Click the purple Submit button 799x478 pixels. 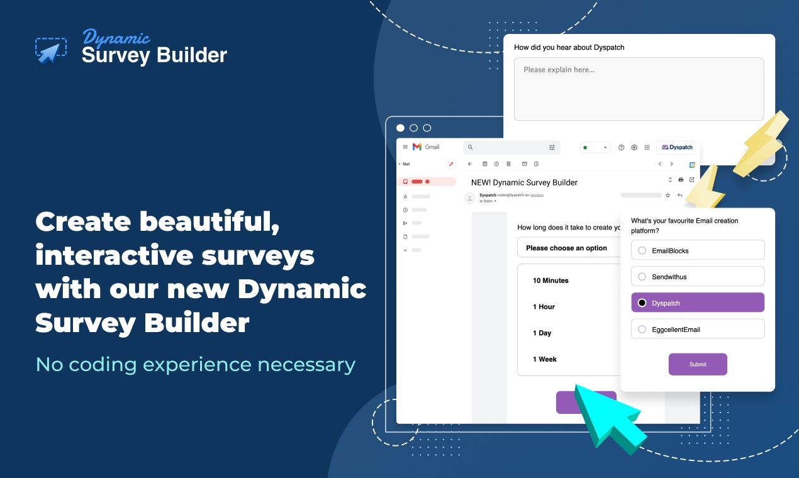point(698,364)
